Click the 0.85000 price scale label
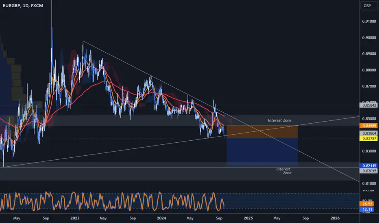This screenshot has height=223, width=379. pyautogui.click(x=369, y=119)
